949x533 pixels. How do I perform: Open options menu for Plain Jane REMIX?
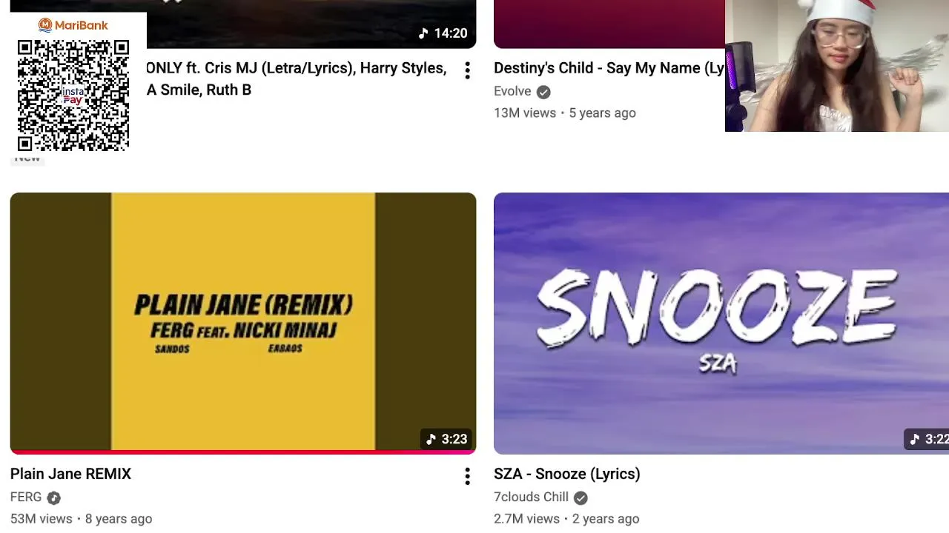point(467,477)
